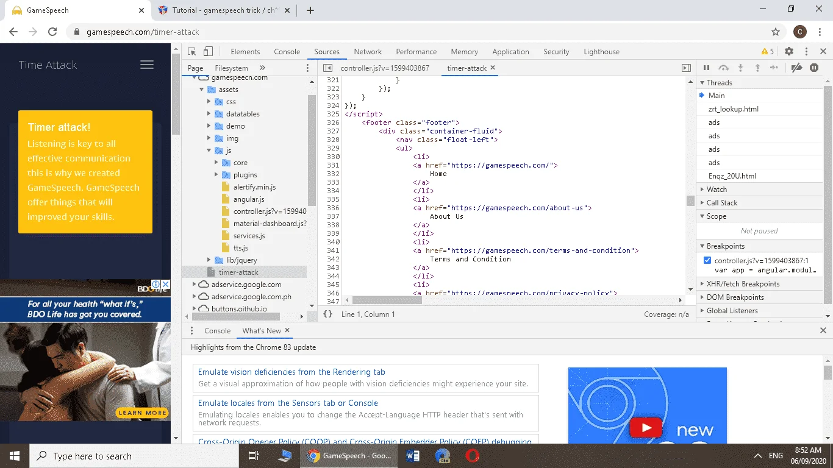Screen dimensions: 833x468
Task: Expand the Watch section
Action: (702, 190)
